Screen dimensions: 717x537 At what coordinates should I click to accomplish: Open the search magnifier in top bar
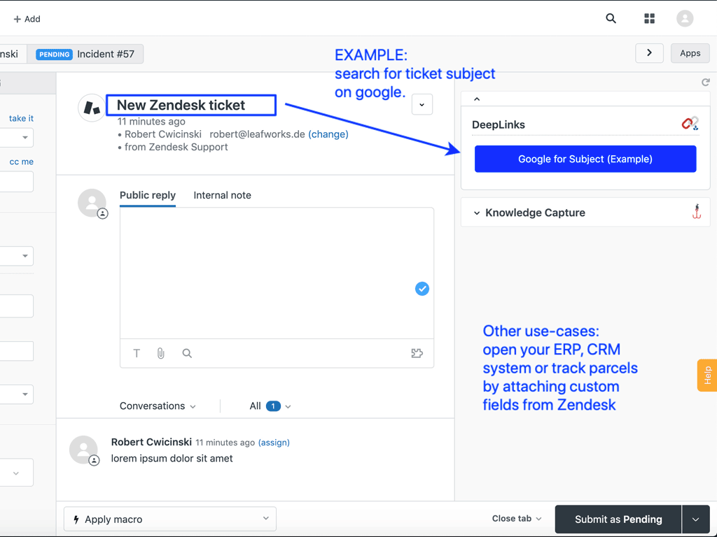coord(611,19)
